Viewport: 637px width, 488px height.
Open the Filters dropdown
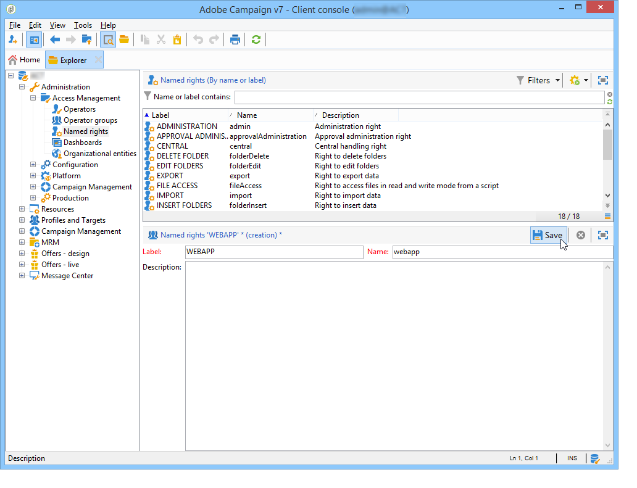(x=538, y=80)
